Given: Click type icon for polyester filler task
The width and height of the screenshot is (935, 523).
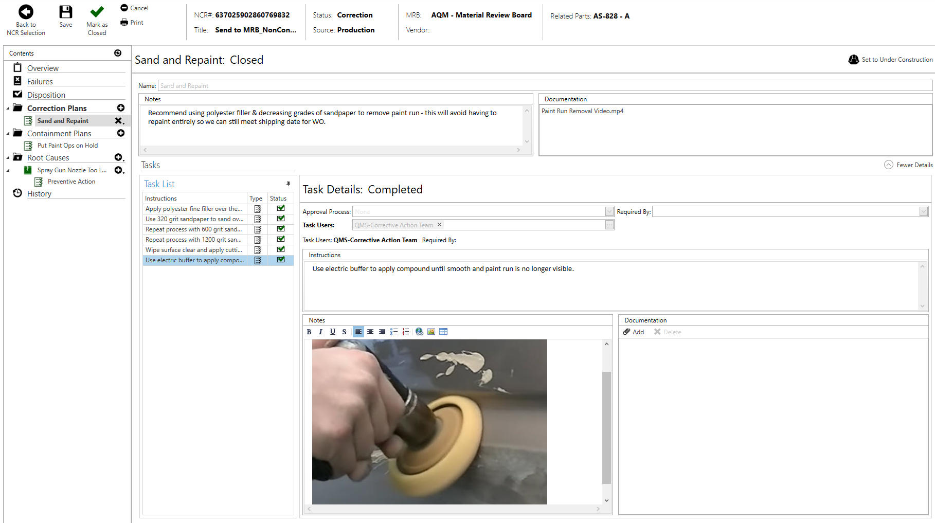Looking at the screenshot, I should click(x=258, y=209).
